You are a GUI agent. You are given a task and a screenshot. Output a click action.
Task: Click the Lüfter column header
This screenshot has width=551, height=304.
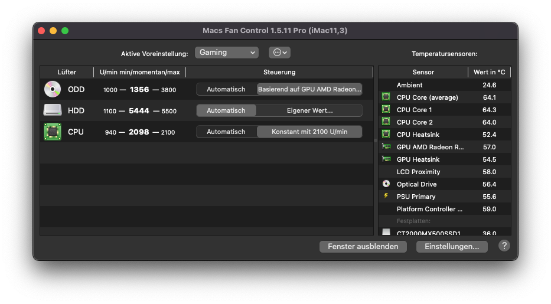point(67,72)
